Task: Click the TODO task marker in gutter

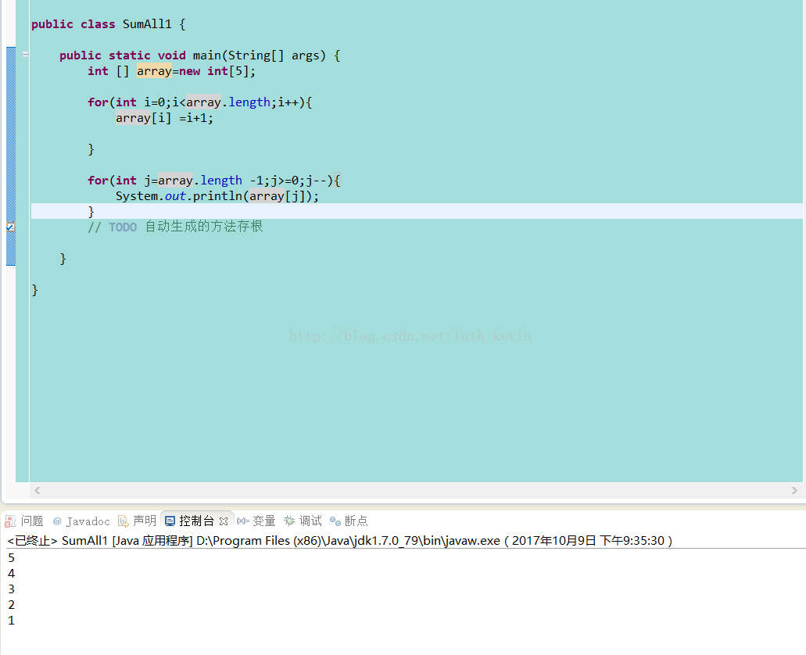Action: coord(10,227)
